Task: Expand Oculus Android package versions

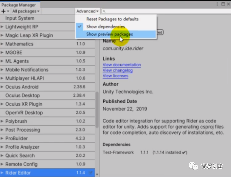Action: pos(2,87)
